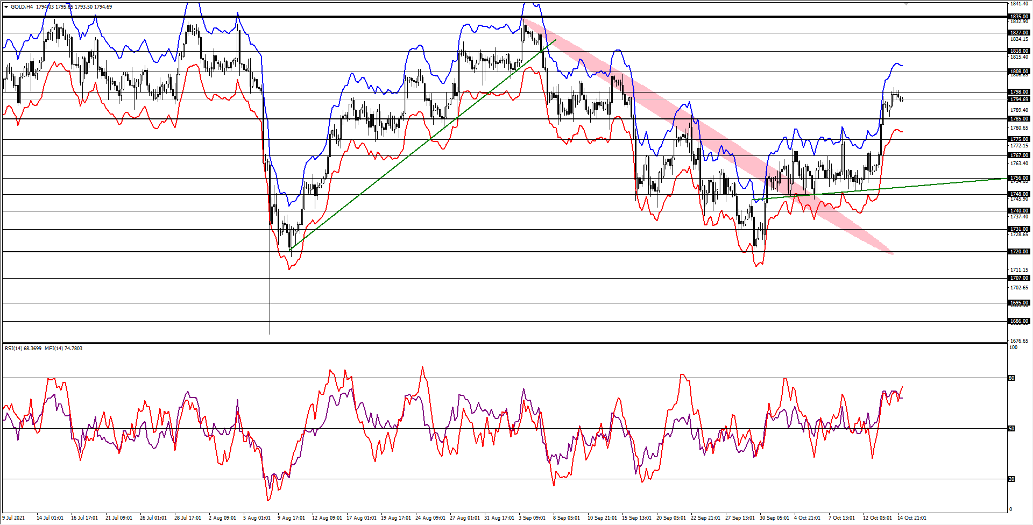Image resolution: width=1033 pixels, height=525 pixels.
Task: Click the 19 Aug 17:01 time label
Action: [x=396, y=518]
